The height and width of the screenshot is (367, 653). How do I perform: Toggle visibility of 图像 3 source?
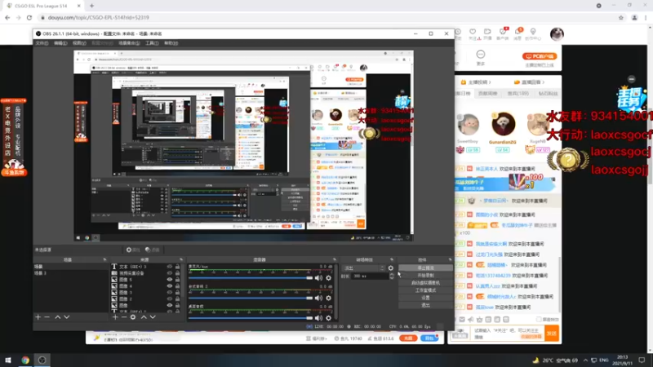(x=170, y=293)
